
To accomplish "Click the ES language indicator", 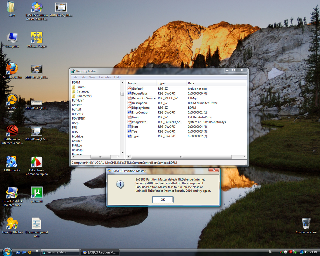I will [x=270, y=252].
